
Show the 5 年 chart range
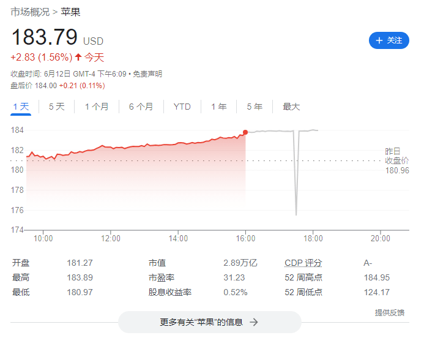coord(255,107)
